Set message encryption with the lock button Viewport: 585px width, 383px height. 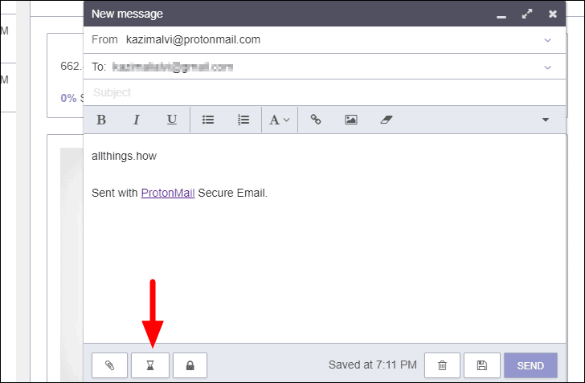(x=190, y=365)
